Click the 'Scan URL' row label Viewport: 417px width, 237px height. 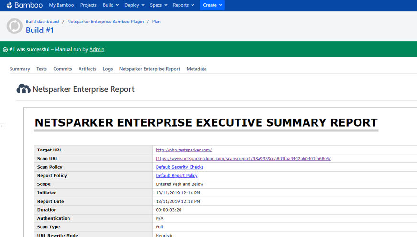(47, 159)
